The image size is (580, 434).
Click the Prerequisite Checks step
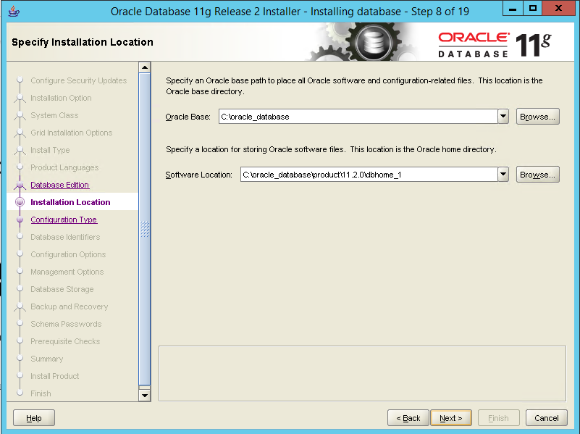pyautogui.click(x=65, y=341)
